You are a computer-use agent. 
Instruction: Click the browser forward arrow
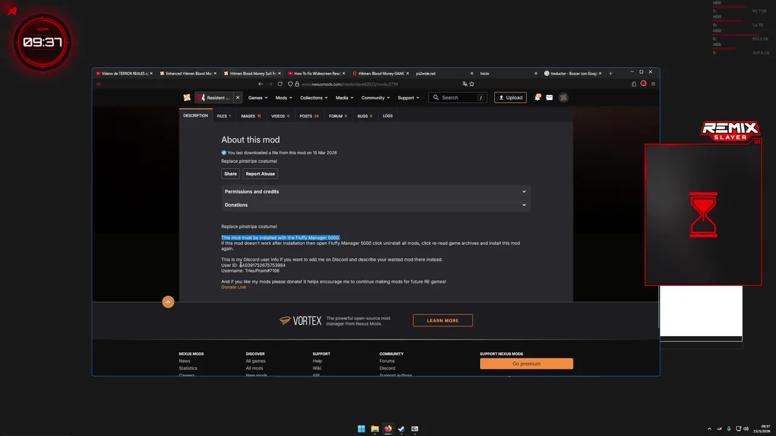tap(270, 84)
